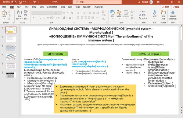Image resolution: width=183 pixels, height=118 pixels.
Task: Open the 插入 (Insert) ribbon tab
Action: pyautogui.click(x=19, y=7)
